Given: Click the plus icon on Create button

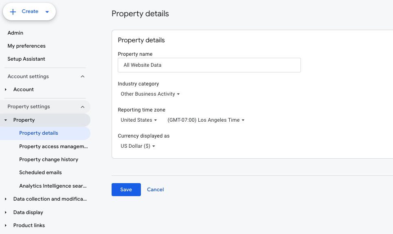Looking at the screenshot, I should 13,12.
